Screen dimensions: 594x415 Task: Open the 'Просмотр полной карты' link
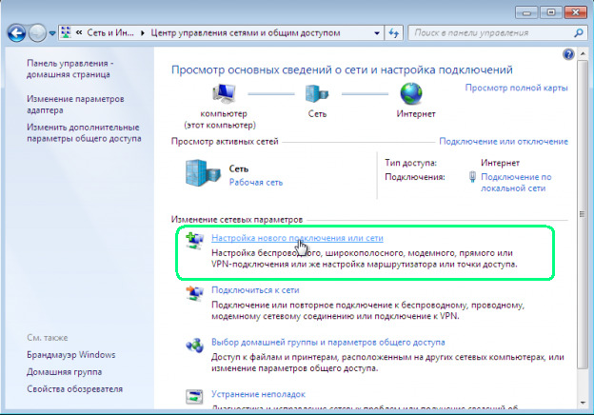click(516, 88)
